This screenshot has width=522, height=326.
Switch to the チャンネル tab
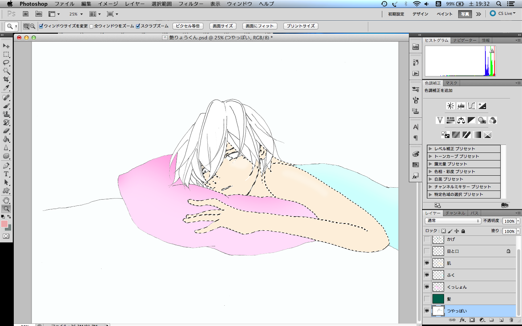tap(455, 213)
